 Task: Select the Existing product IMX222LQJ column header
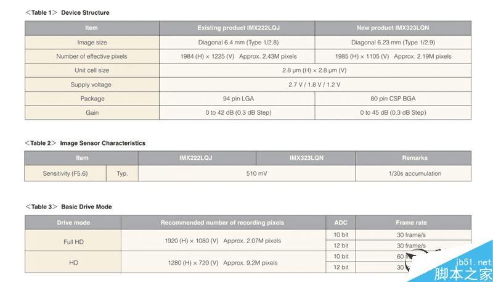pyautogui.click(x=237, y=28)
